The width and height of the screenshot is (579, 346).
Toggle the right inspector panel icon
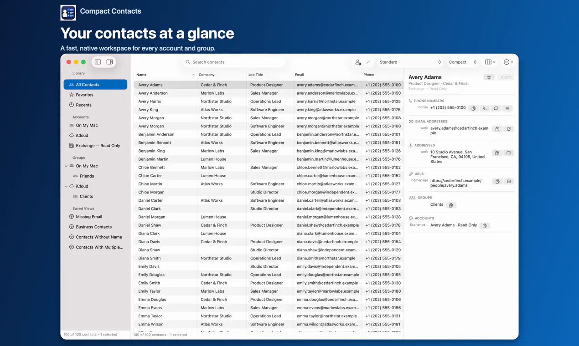point(110,62)
